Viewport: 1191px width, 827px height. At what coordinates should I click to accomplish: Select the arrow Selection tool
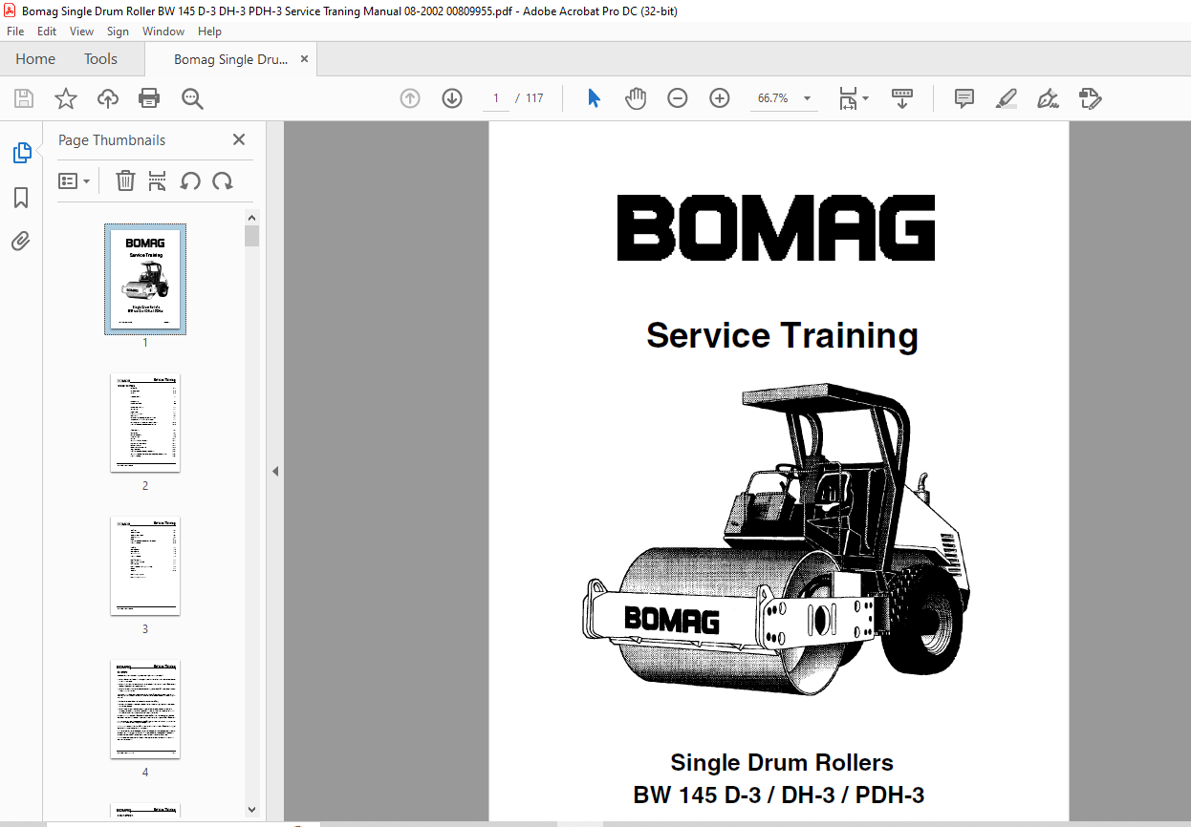pyautogui.click(x=594, y=98)
